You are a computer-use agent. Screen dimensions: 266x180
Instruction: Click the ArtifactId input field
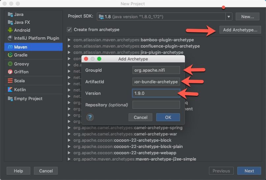tap(156, 82)
